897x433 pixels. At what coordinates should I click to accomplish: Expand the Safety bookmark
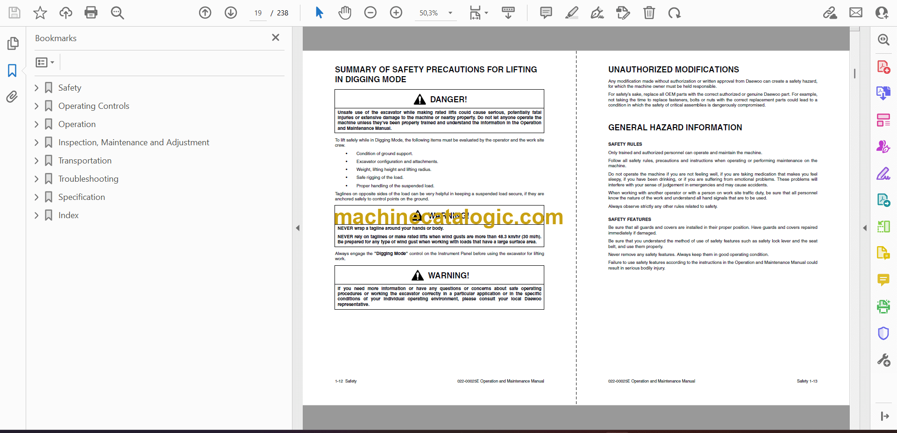pyautogui.click(x=37, y=88)
